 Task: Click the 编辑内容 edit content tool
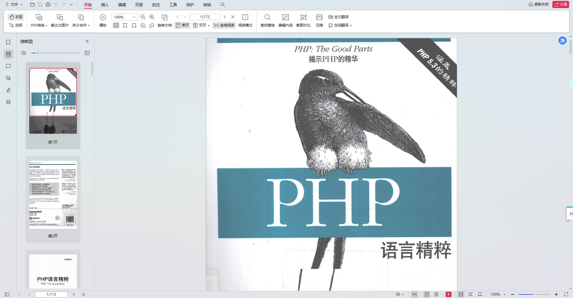(286, 21)
